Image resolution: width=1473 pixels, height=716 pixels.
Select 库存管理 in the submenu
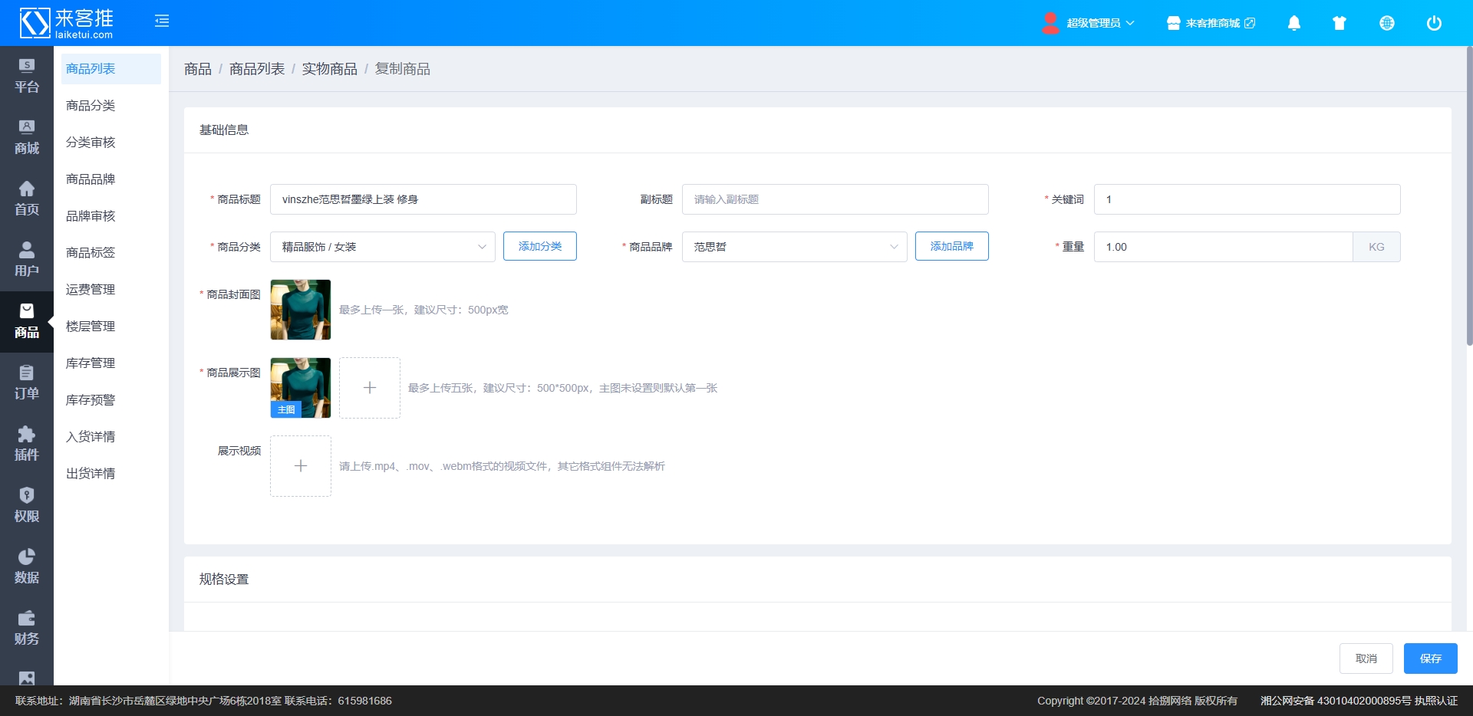coord(91,363)
